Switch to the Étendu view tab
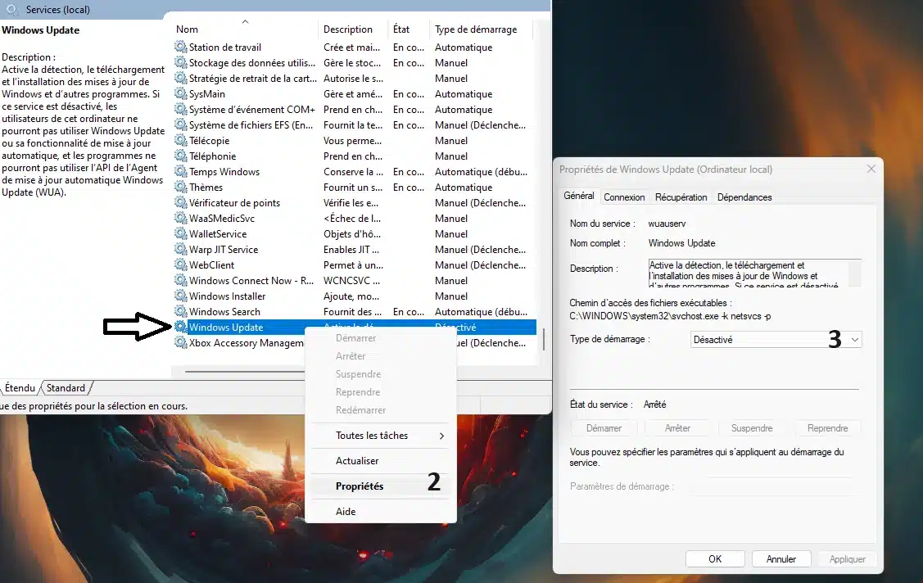This screenshot has height=583, width=923. tap(20, 387)
